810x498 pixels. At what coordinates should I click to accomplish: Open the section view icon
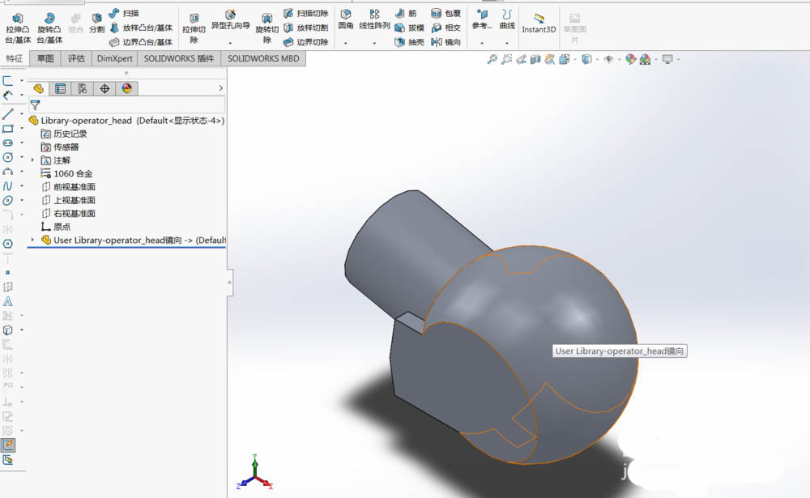[535, 59]
